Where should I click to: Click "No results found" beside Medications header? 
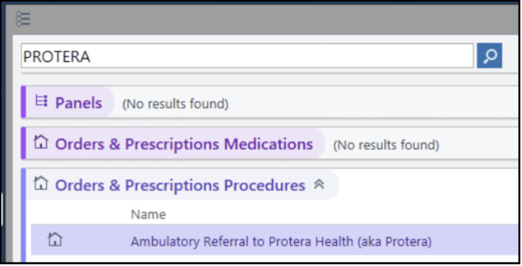point(386,145)
